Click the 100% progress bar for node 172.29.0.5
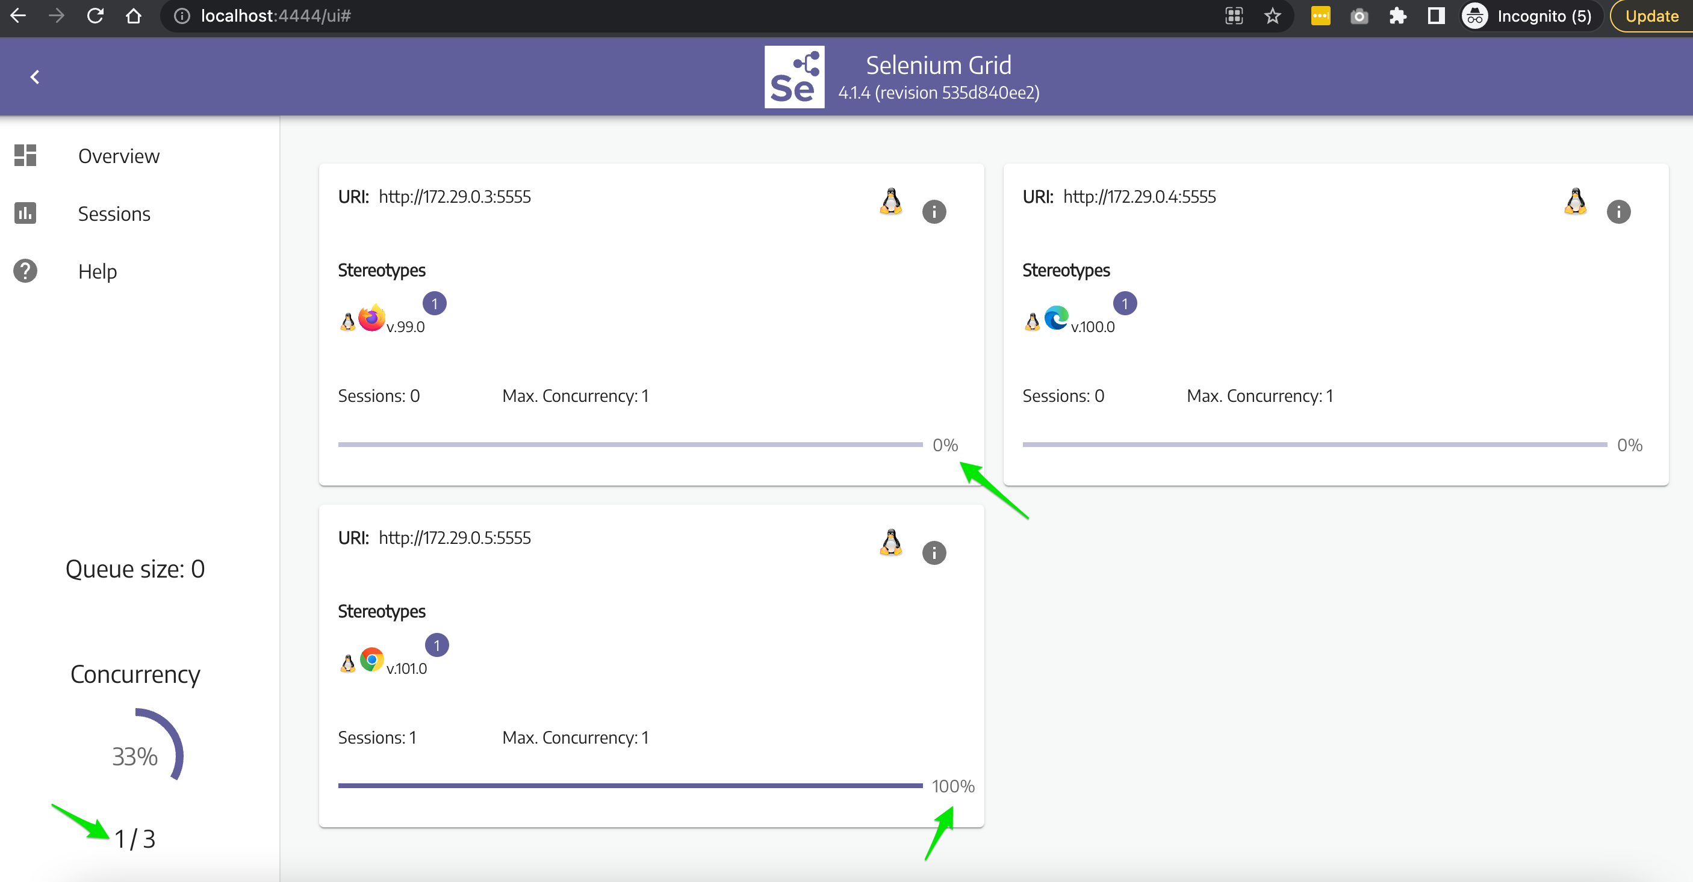1693x882 pixels. (x=630, y=786)
